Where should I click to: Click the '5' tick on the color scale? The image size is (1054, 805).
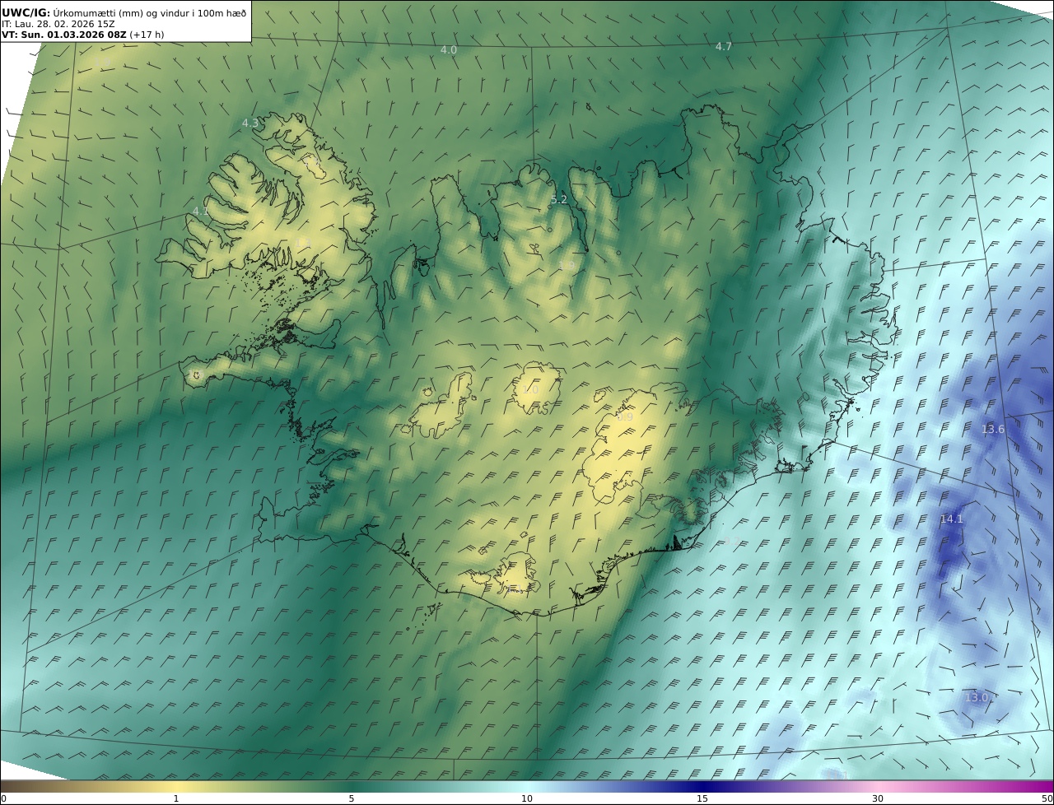352,798
